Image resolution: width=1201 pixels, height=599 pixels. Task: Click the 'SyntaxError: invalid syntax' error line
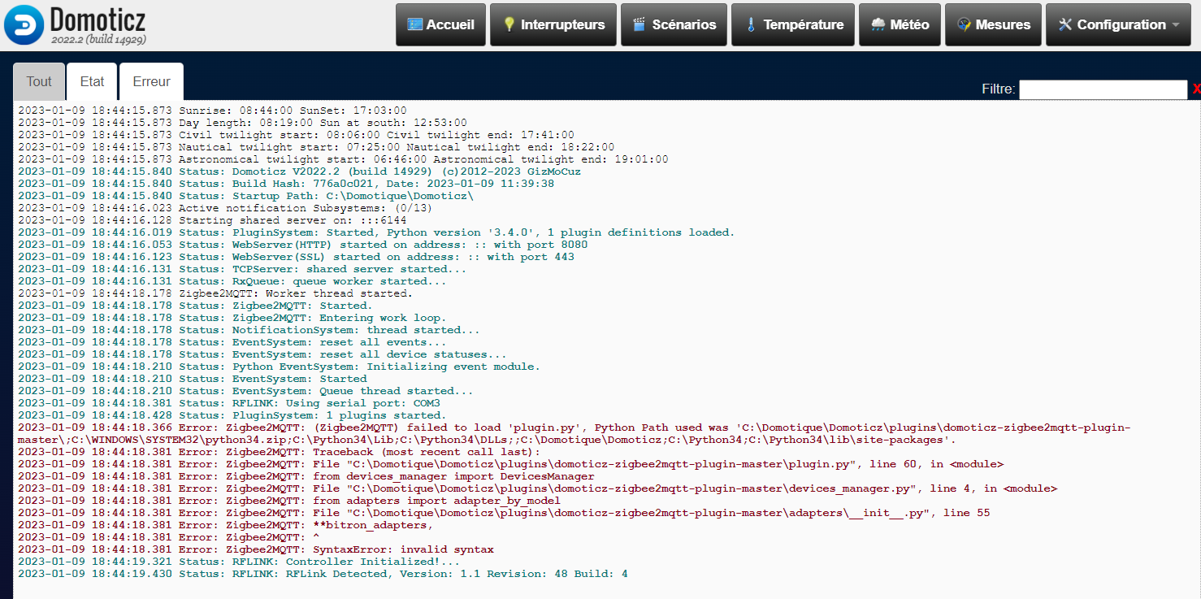[x=255, y=549]
